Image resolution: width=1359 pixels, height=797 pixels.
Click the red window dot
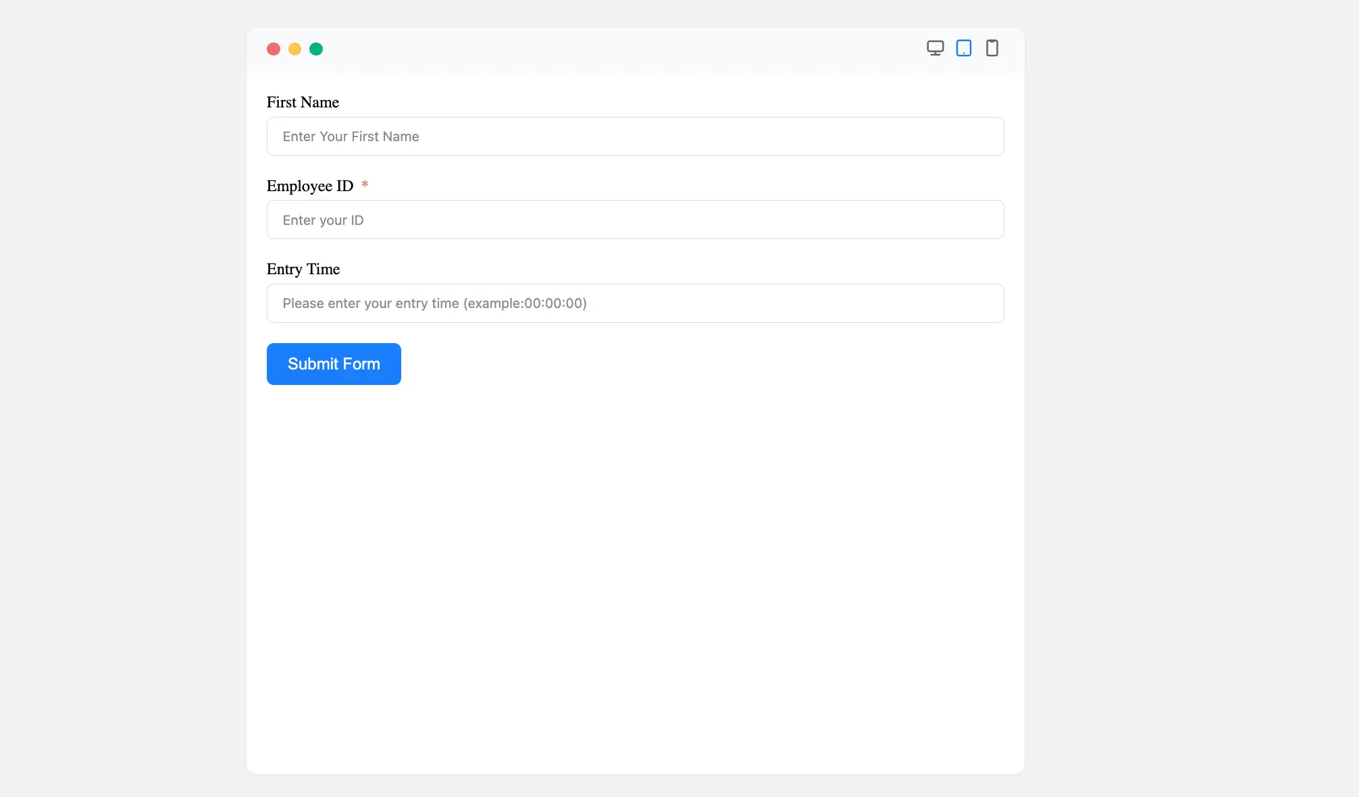(274, 49)
